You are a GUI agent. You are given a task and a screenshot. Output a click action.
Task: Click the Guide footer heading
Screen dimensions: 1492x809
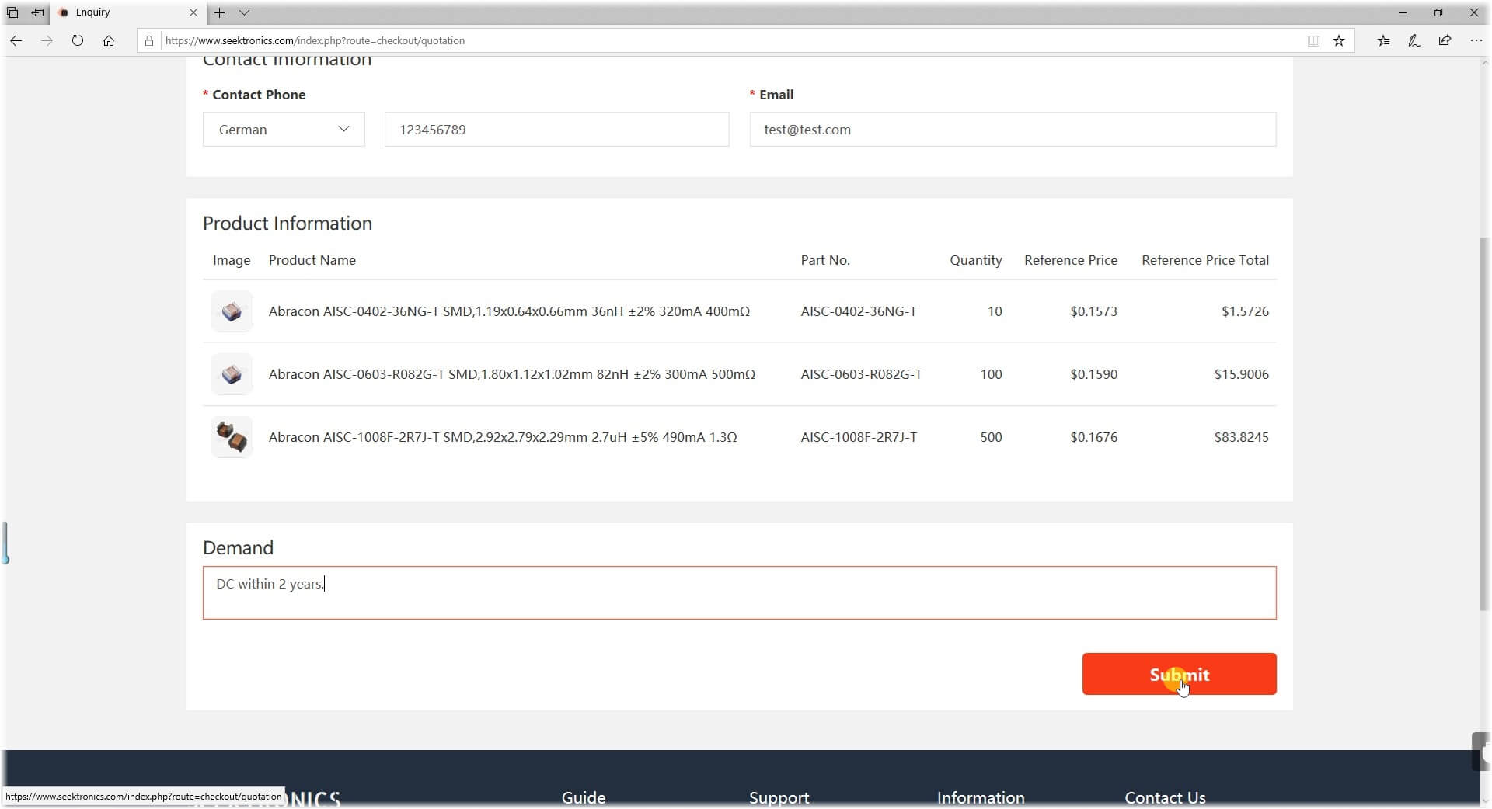click(584, 797)
